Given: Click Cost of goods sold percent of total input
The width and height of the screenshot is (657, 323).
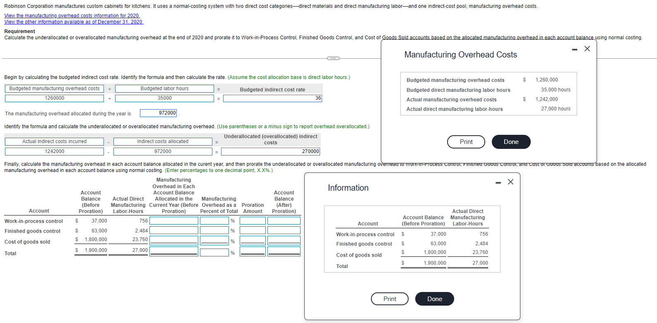Looking at the screenshot, I should 214,240.
